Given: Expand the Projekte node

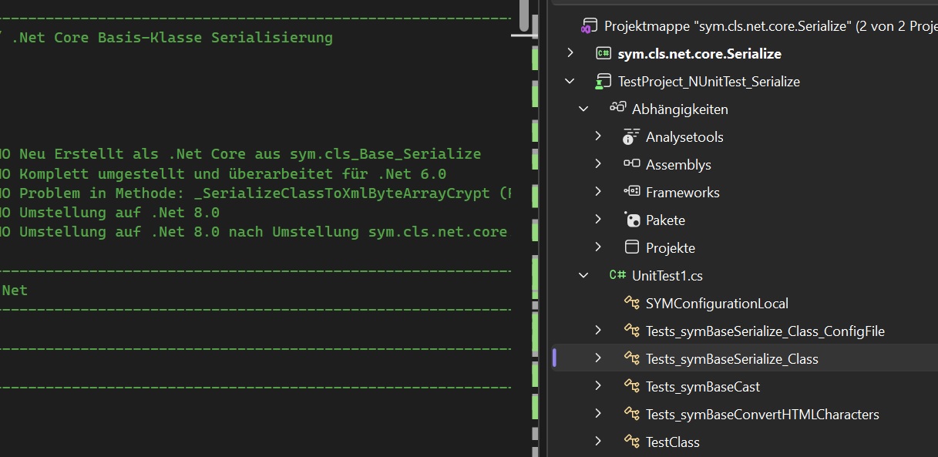Looking at the screenshot, I should pos(597,247).
